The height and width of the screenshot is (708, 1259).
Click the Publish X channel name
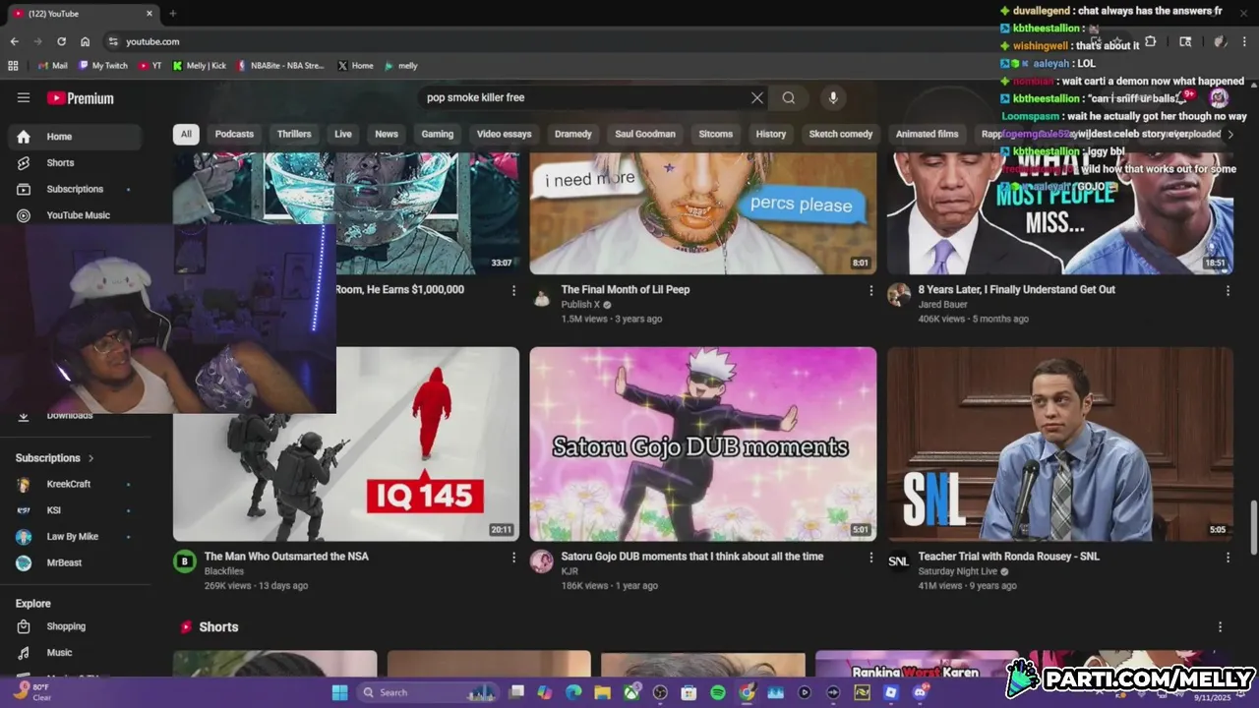[580, 305]
